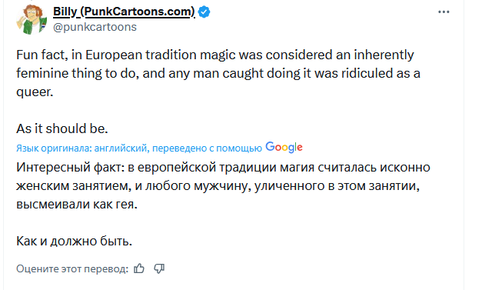
Task: Click the 'женским занятием' translated line
Action: [x=218, y=186]
